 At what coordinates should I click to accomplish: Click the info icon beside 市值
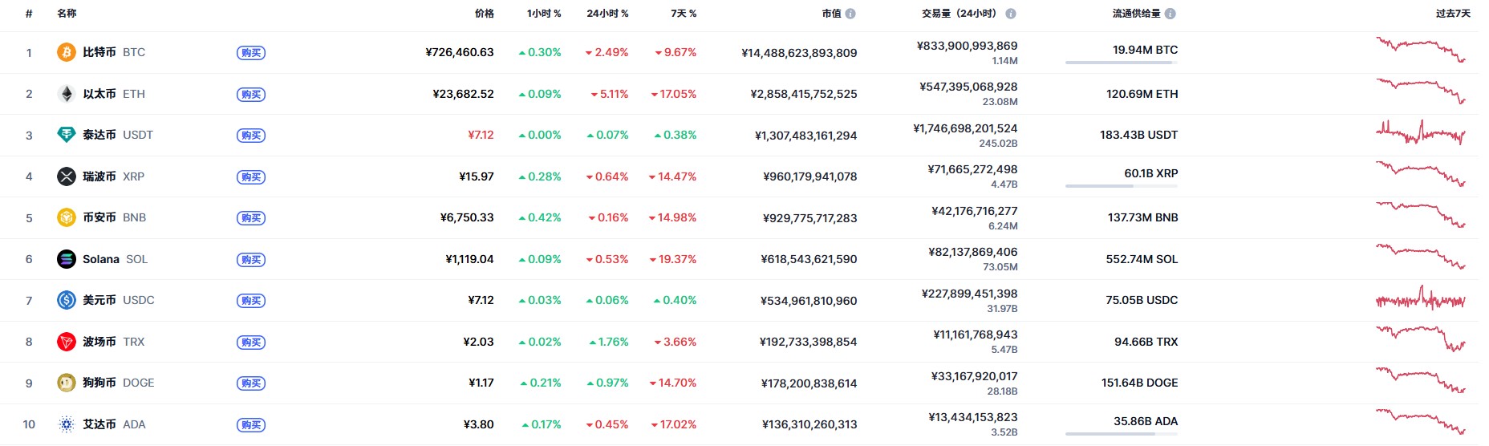point(850,14)
